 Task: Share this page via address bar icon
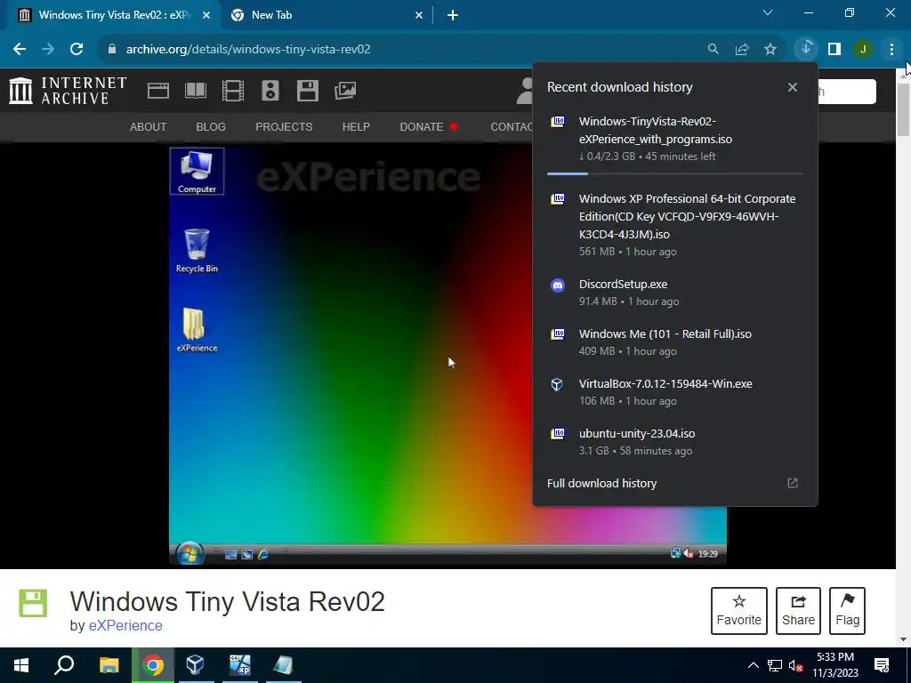click(742, 50)
